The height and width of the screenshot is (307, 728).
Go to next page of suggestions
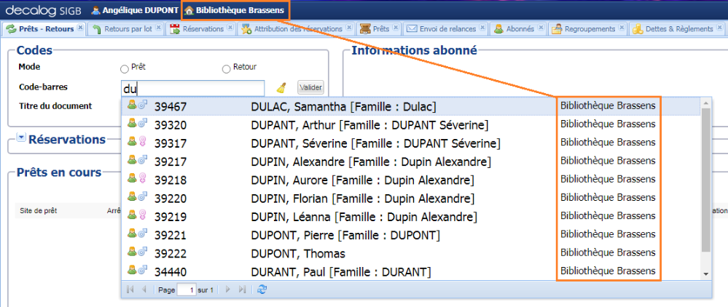click(x=227, y=290)
